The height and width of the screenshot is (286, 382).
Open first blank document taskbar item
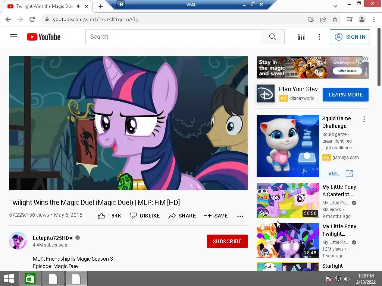(x=53, y=279)
